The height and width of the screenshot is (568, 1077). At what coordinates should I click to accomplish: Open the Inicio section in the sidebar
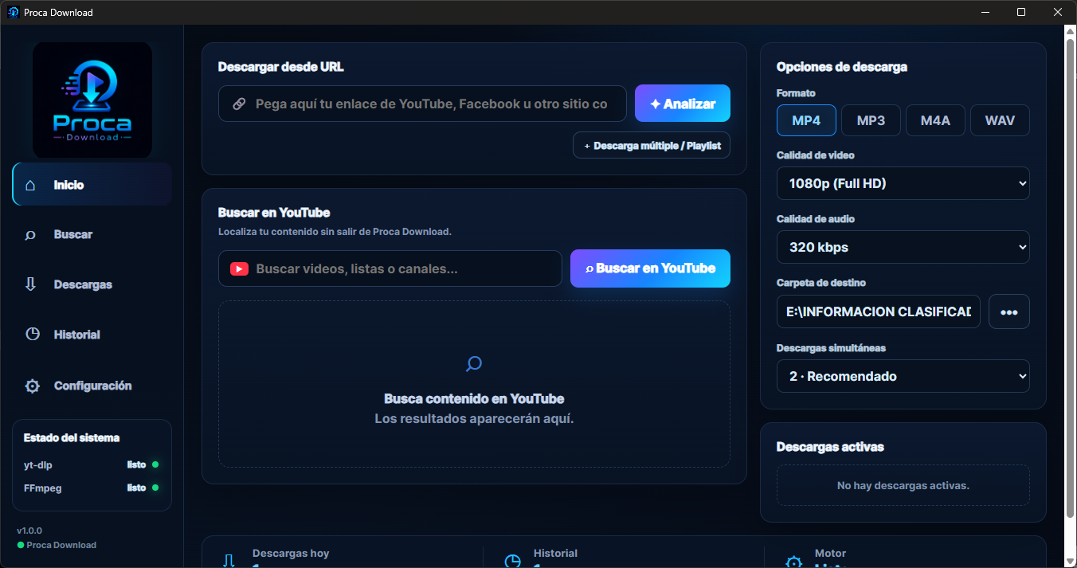point(92,184)
